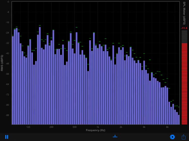Tap the 250 frequency tick label

pos(51,127)
